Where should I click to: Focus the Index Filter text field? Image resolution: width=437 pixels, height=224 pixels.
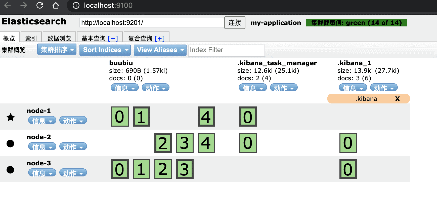226,50
